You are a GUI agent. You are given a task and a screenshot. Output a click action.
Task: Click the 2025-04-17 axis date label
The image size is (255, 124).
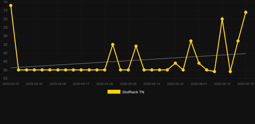point(81,84)
